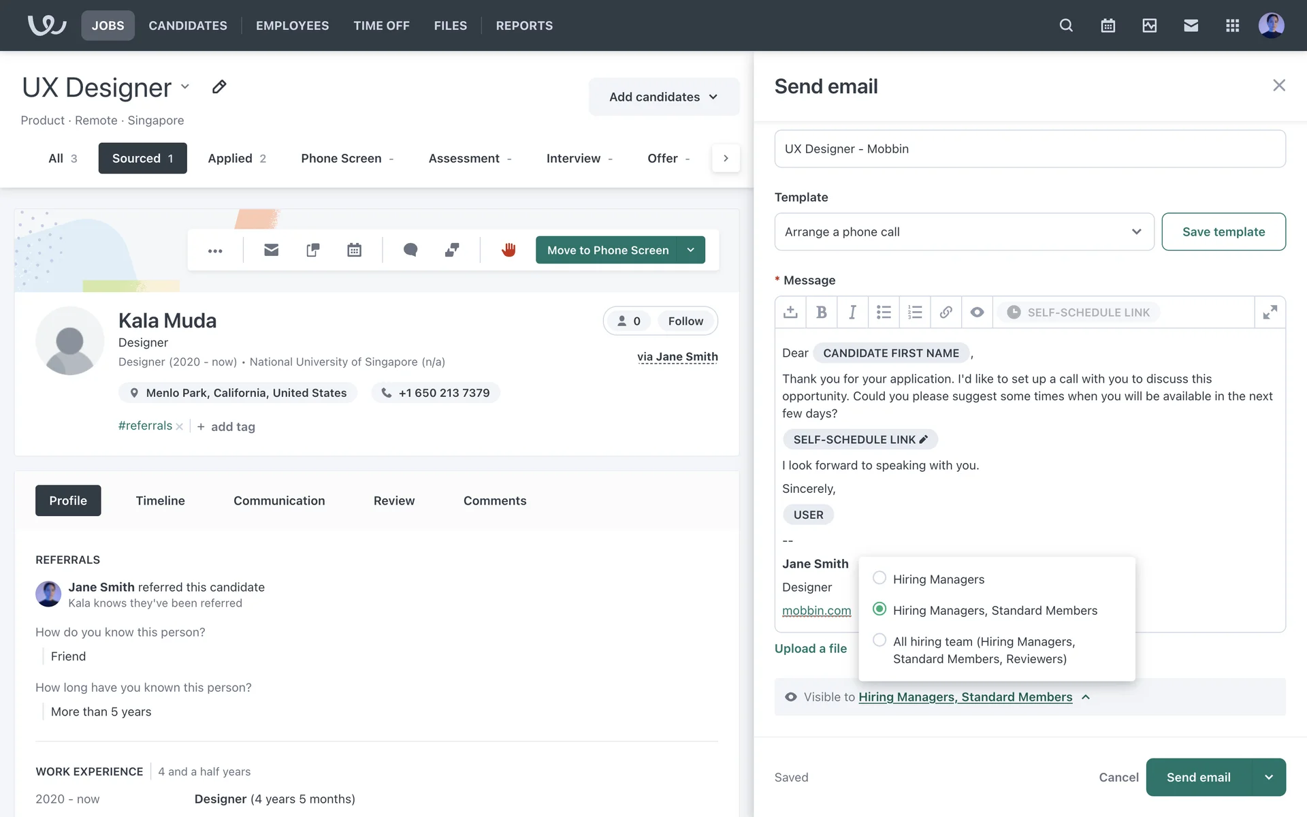The height and width of the screenshot is (817, 1307).
Task: Add a comment with speech bubble icon
Action: pos(410,250)
